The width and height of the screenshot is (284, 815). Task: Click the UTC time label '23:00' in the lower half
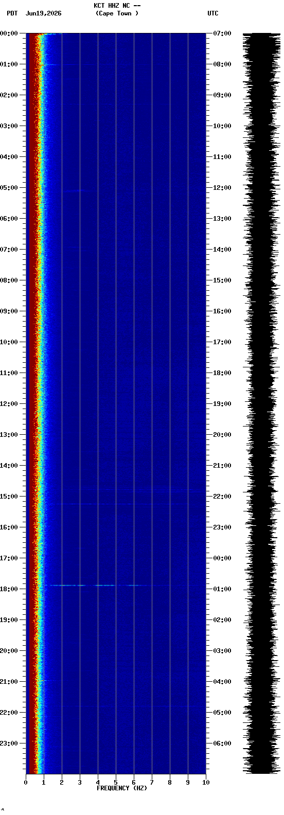(222, 527)
